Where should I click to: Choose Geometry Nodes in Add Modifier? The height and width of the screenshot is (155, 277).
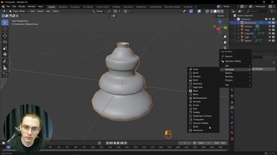235,61
